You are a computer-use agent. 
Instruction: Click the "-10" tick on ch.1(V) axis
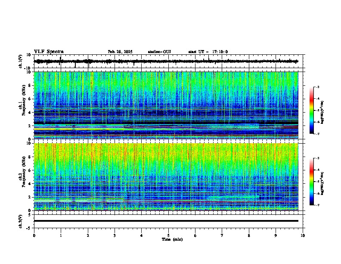click(x=28, y=69)
